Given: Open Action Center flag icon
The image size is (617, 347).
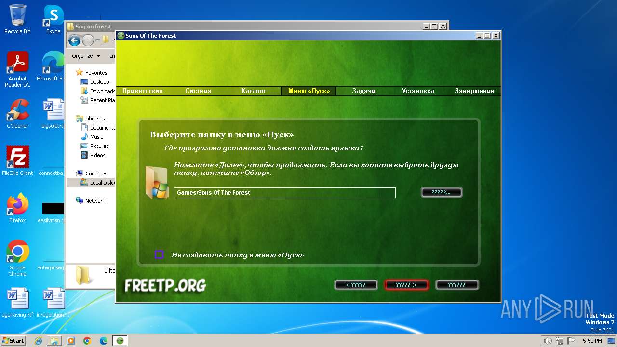Looking at the screenshot, I should pos(572,341).
